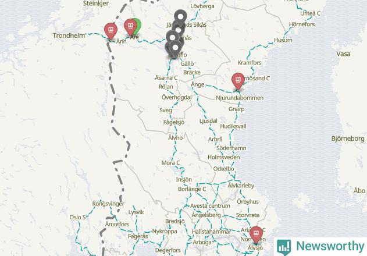Viewport: 367px width, 256px height.
Task: Select the red train marker above Älvsjö
Action: click(256, 234)
